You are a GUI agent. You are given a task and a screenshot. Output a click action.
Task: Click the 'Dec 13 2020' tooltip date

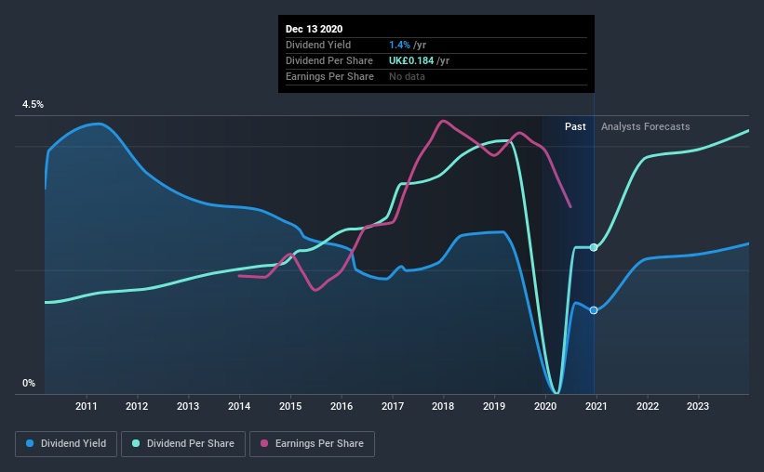click(x=314, y=29)
